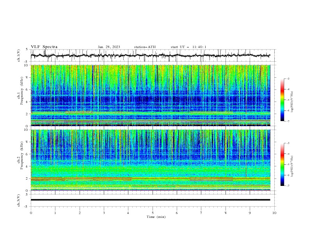309x239 pixels.
Task: Click the "10" minute tick on time axis
Action: [274, 213]
